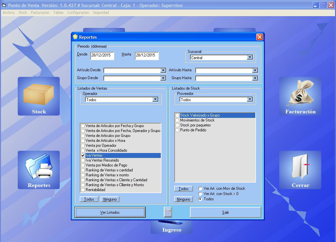Check Venta de Articulos por Fecha, Operador y Grupo
Image resolution: width=336 pixels, height=242 pixels.
pyautogui.click(x=83, y=131)
